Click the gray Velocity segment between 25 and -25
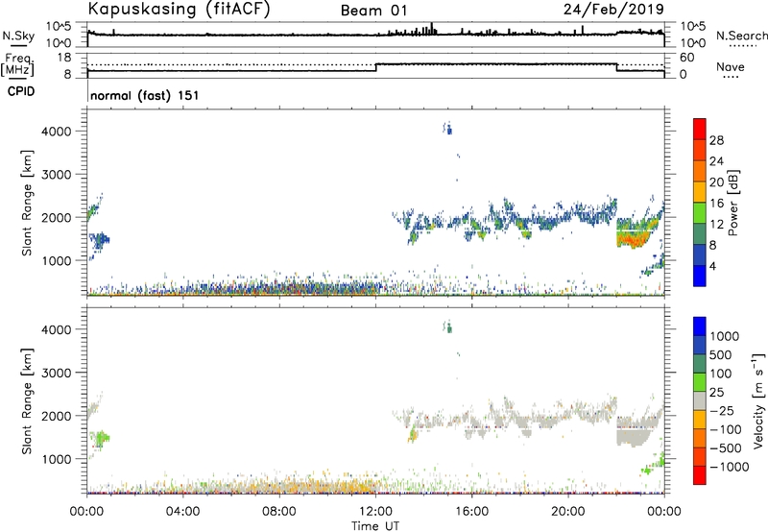 (700, 400)
